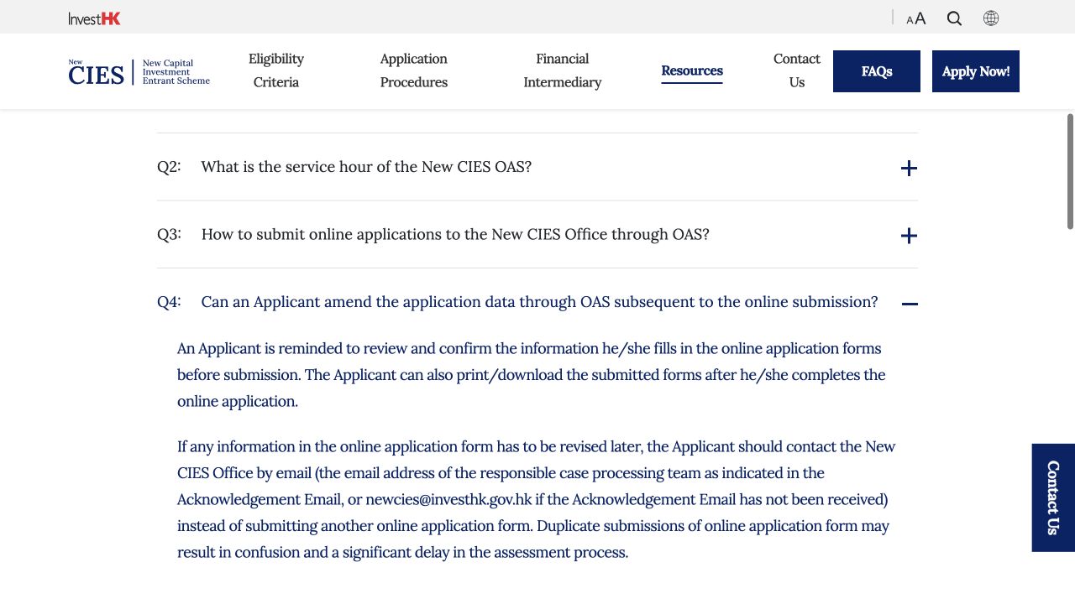Open the Application Procedures menu
The height and width of the screenshot is (604, 1075).
pyautogui.click(x=414, y=70)
